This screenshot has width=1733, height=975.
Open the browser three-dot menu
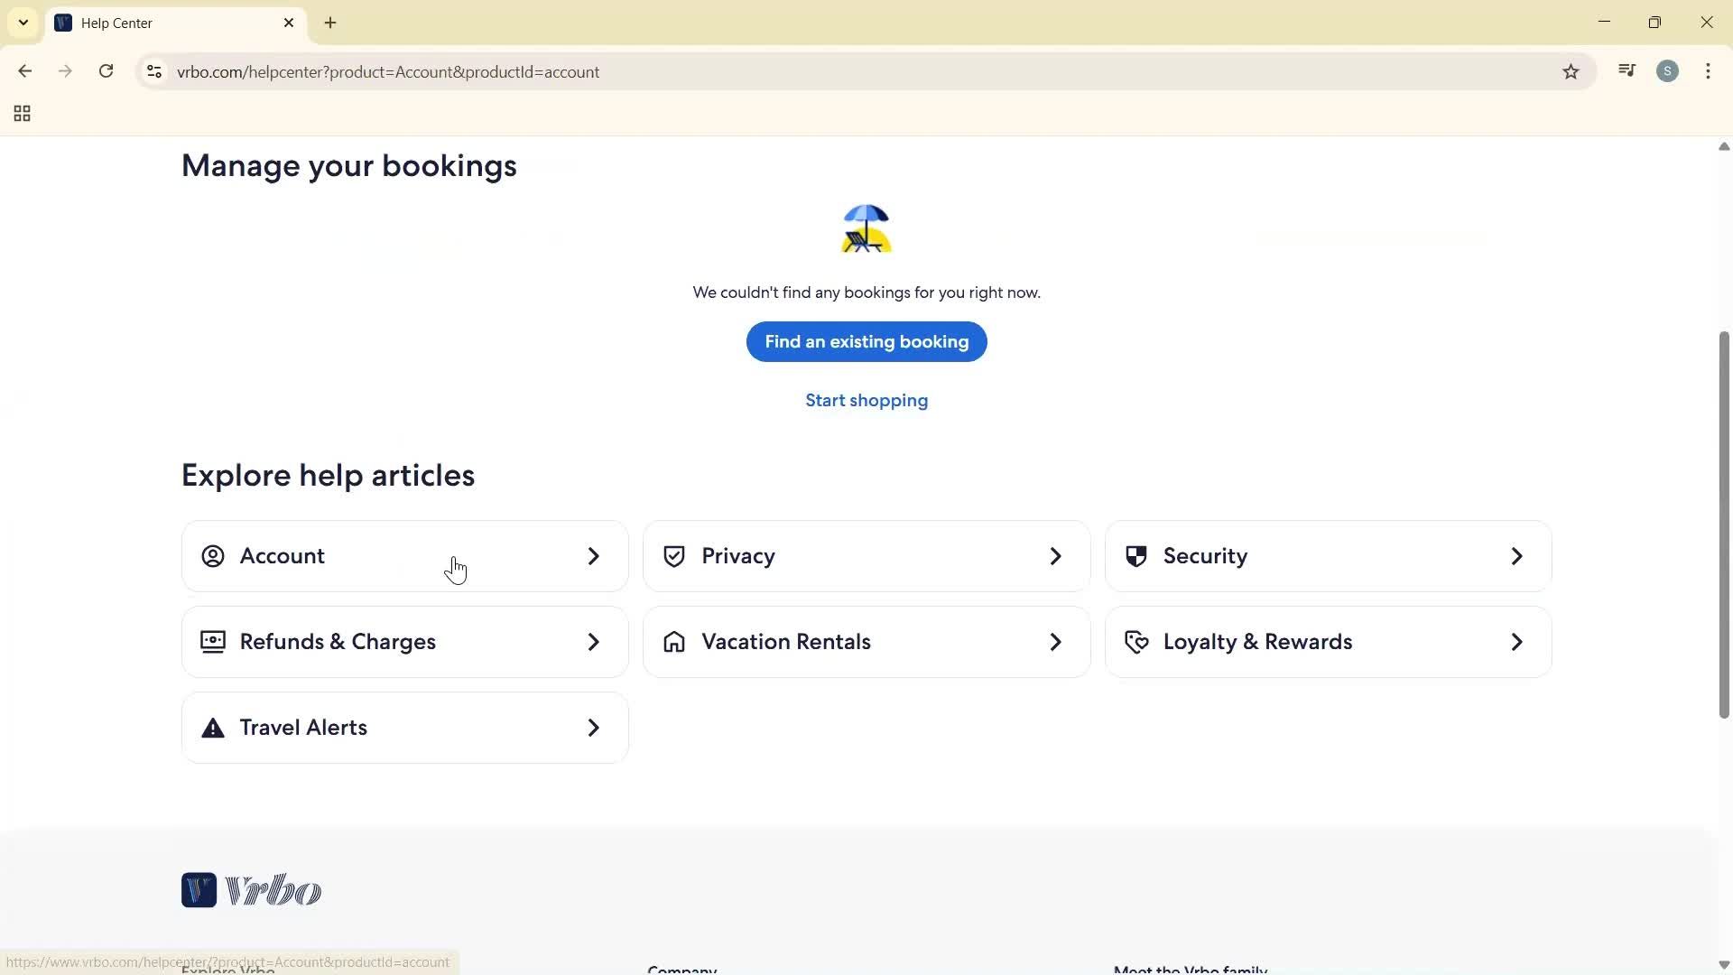[1708, 71]
